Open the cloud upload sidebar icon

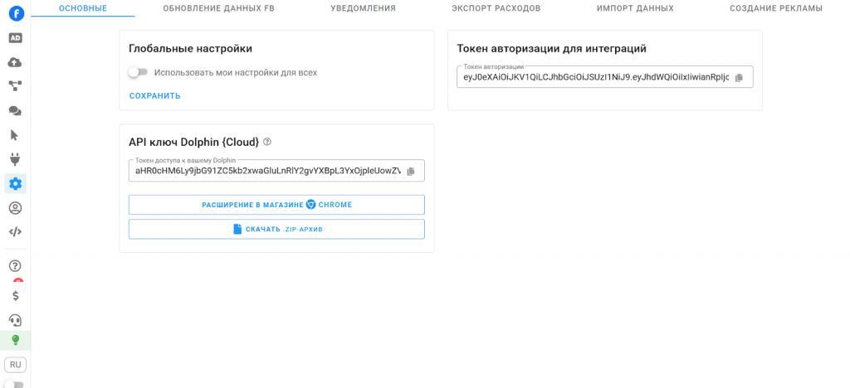[15, 62]
